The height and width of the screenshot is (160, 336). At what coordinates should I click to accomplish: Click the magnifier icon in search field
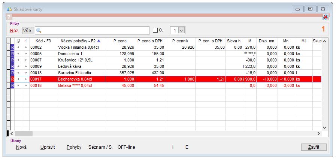click(x=39, y=30)
